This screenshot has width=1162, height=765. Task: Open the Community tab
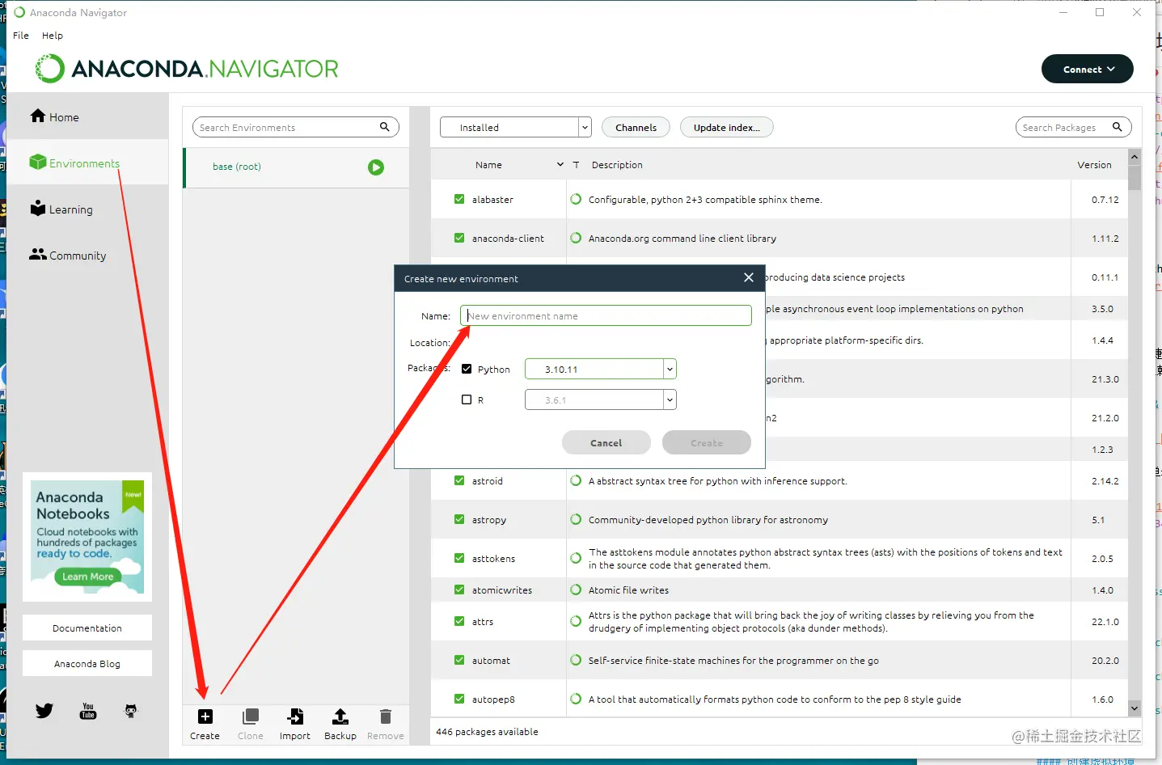87,255
